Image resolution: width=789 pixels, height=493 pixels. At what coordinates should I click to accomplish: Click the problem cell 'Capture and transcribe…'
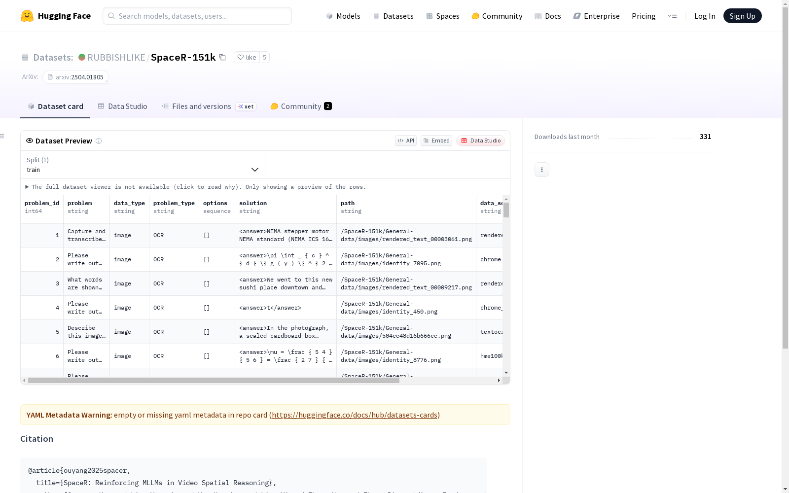coord(87,235)
